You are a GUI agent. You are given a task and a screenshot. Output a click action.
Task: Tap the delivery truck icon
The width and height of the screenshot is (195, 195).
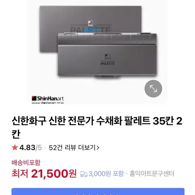point(83,174)
